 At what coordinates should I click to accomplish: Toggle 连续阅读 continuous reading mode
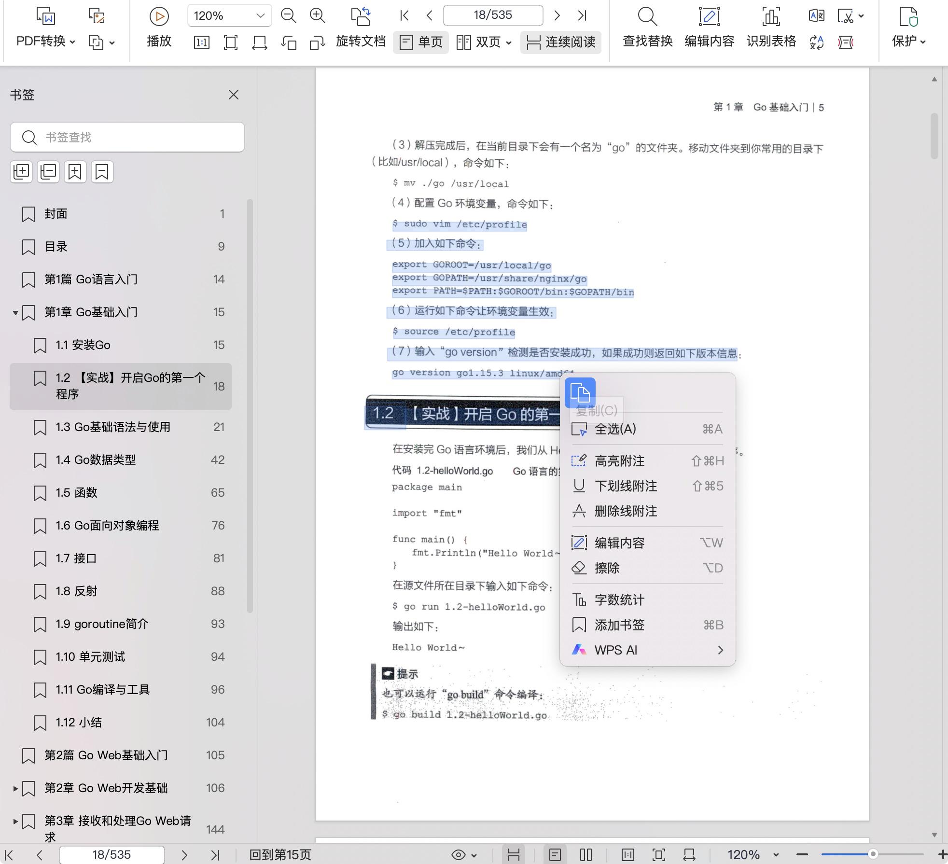(560, 42)
